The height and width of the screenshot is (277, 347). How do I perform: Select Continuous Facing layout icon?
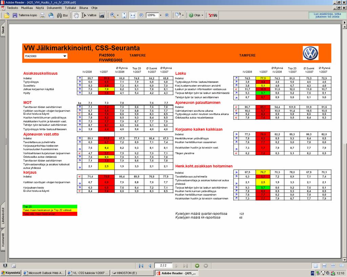pos(333,266)
